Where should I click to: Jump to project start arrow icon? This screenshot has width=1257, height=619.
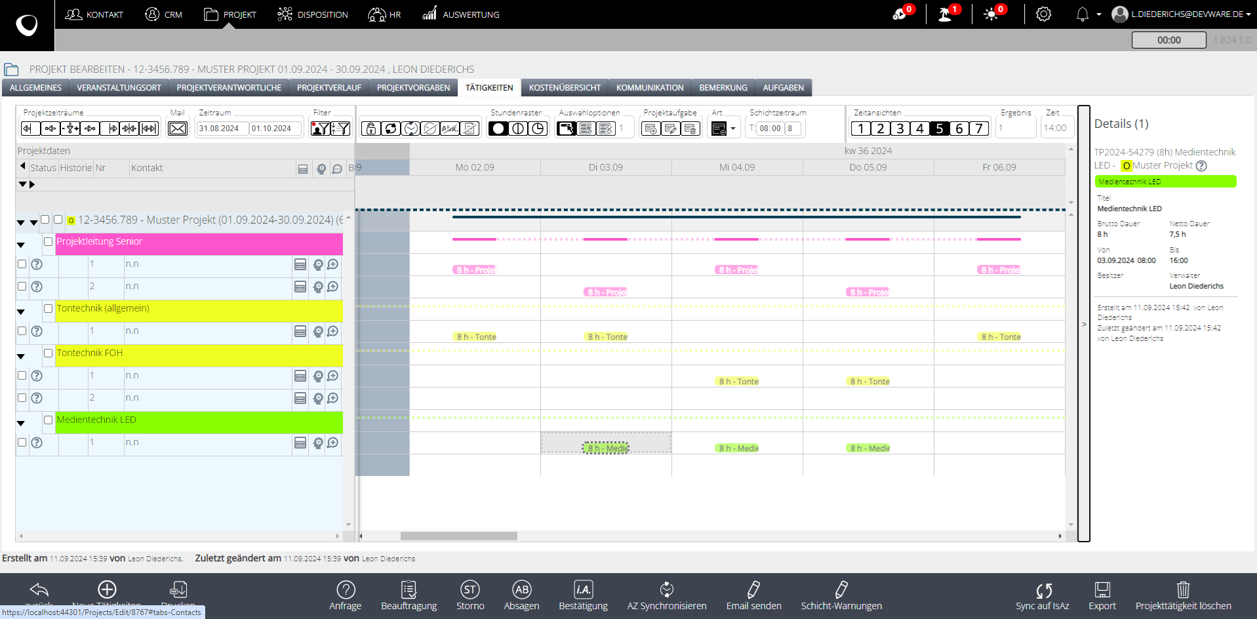(x=31, y=129)
